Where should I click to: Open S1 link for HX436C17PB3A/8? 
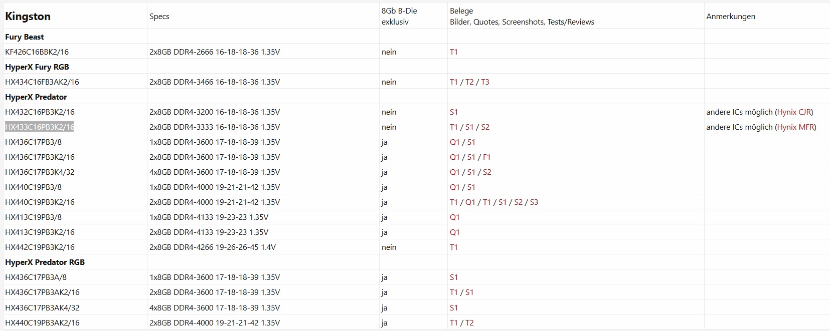pyautogui.click(x=453, y=277)
